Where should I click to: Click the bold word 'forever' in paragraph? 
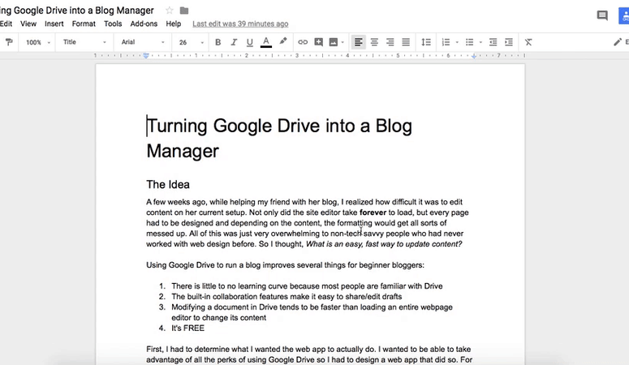[x=373, y=213]
